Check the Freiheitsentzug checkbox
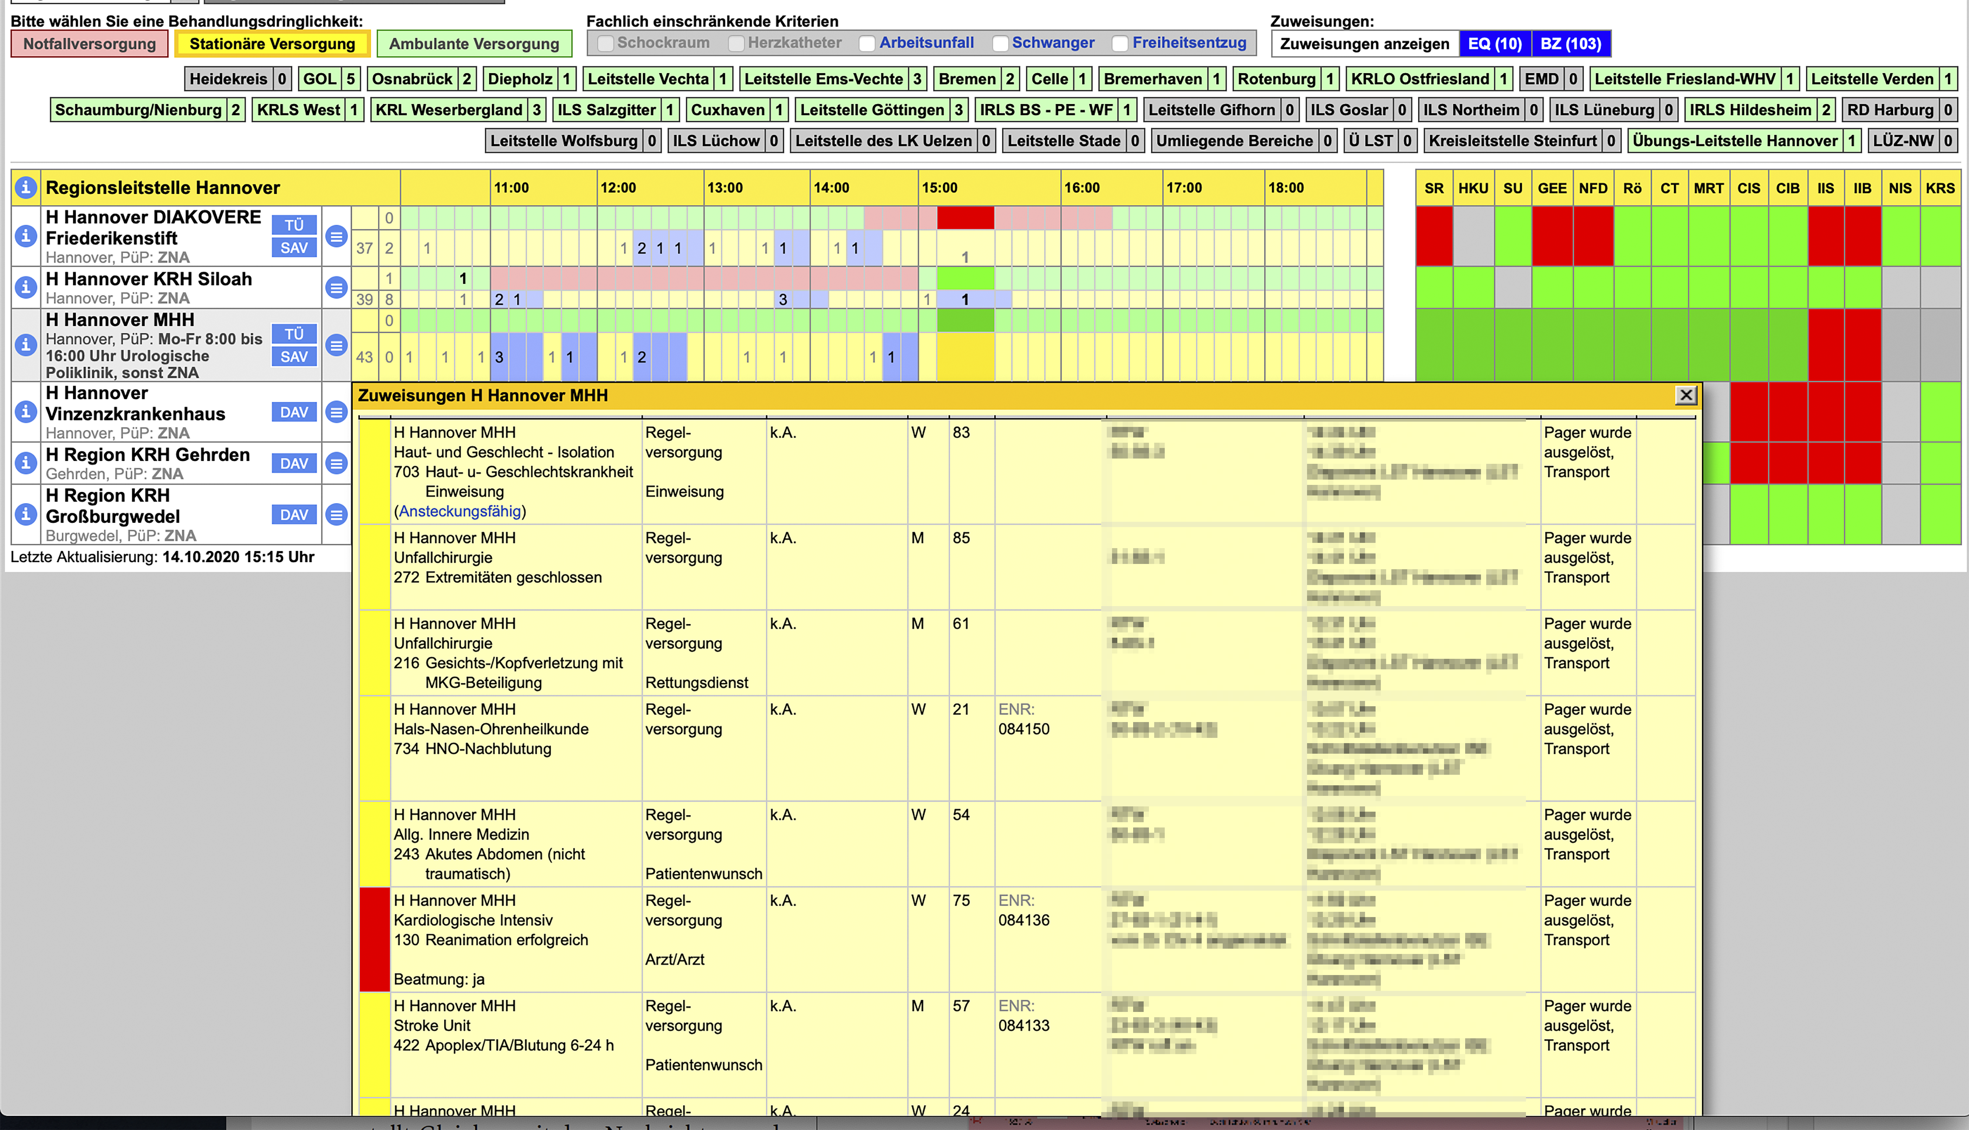Screen dimensions: 1969x1130 1119,44
